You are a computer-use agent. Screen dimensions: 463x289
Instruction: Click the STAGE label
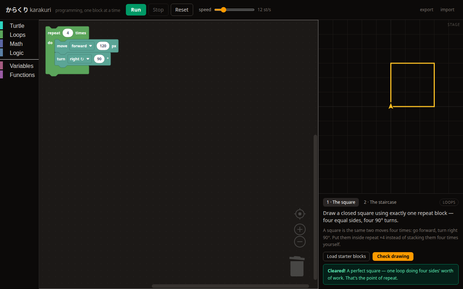454,25
